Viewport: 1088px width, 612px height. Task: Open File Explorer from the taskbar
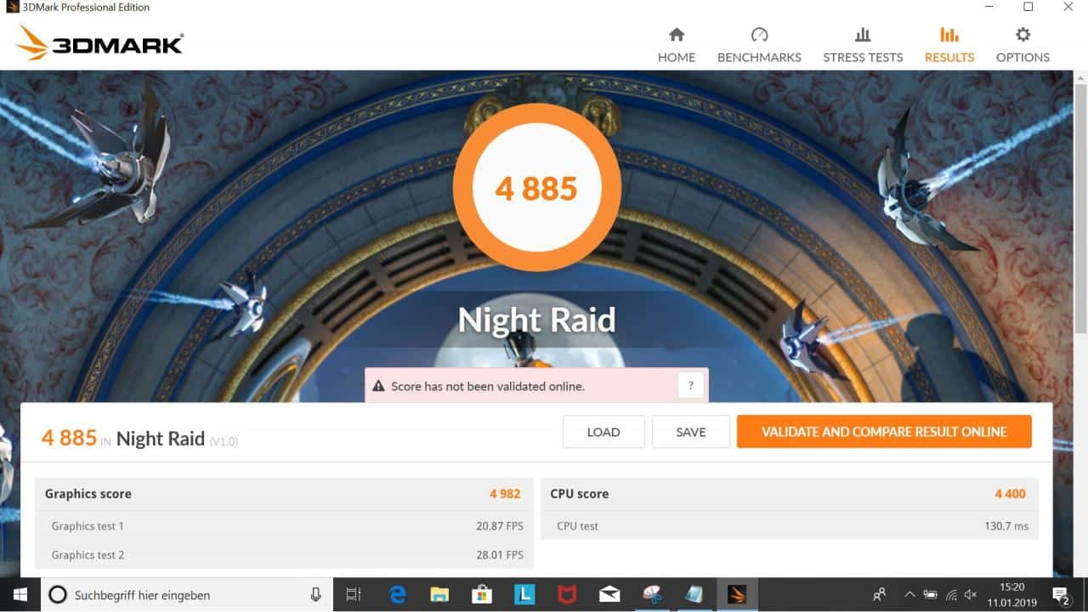439,595
